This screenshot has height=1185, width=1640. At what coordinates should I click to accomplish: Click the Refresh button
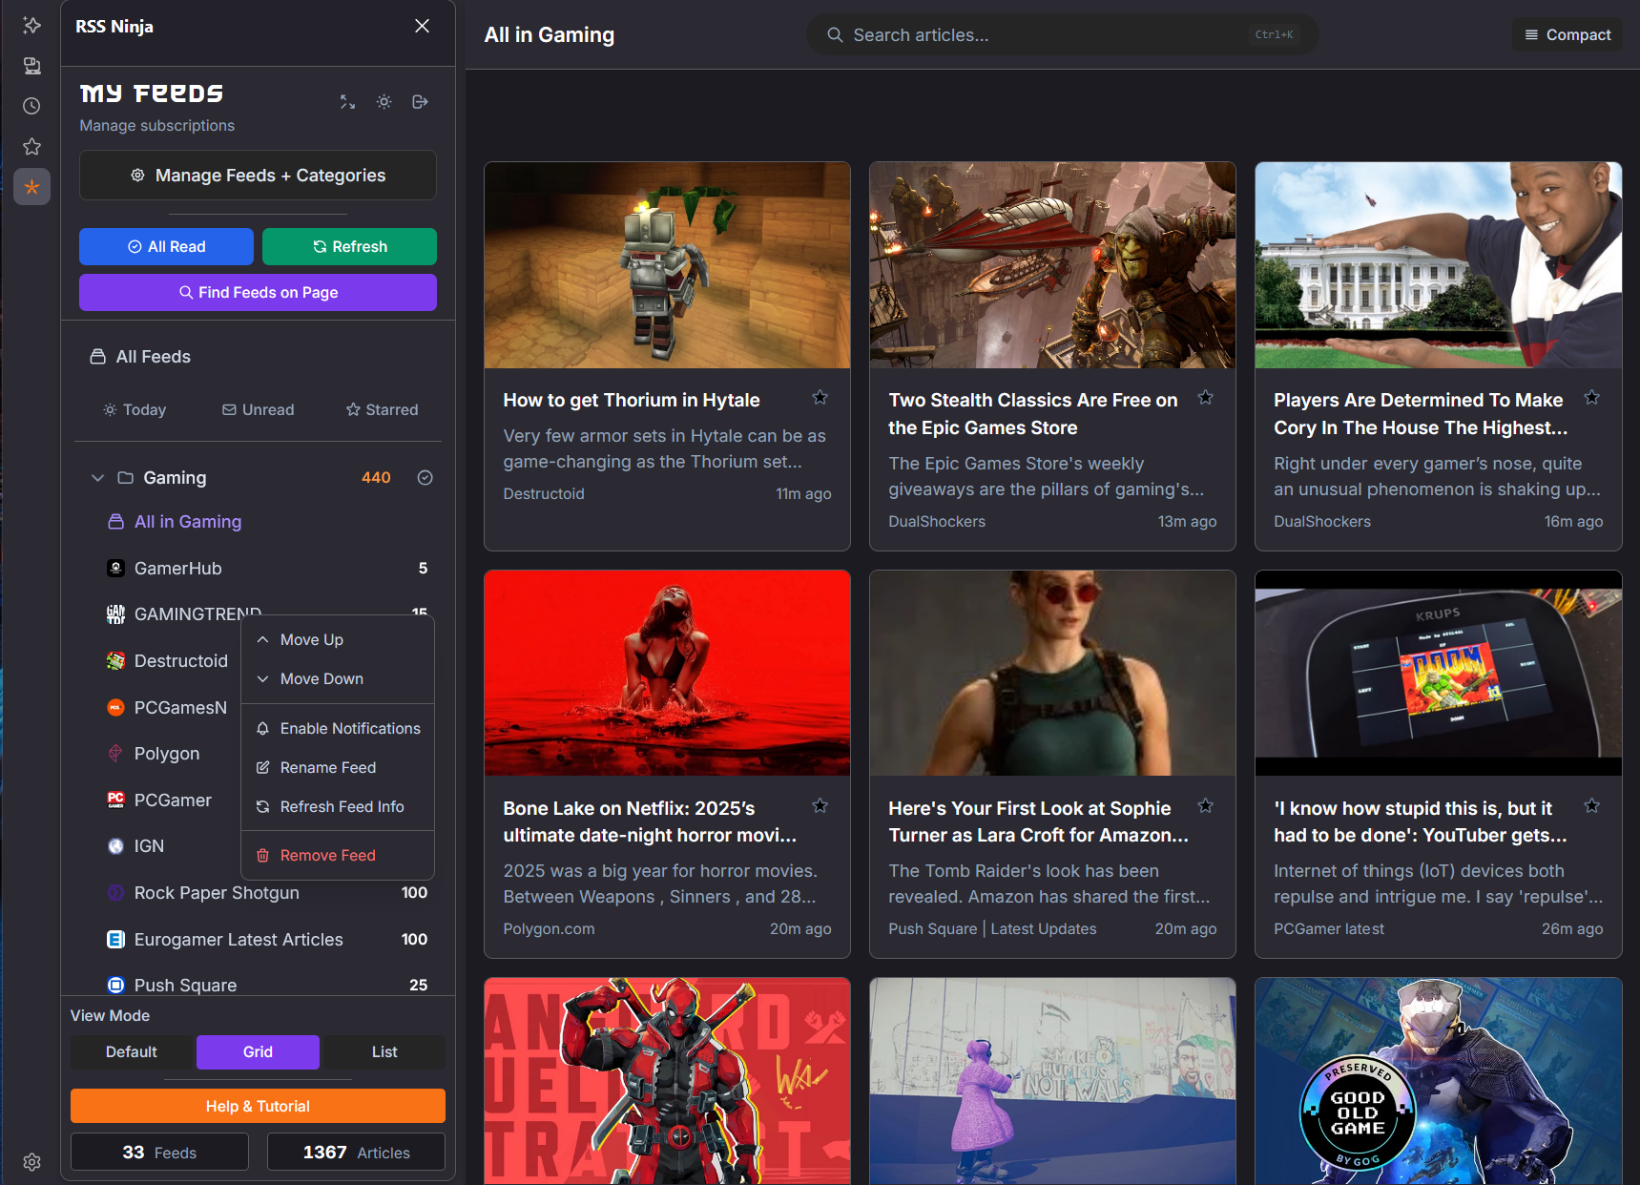(x=349, y=246)
